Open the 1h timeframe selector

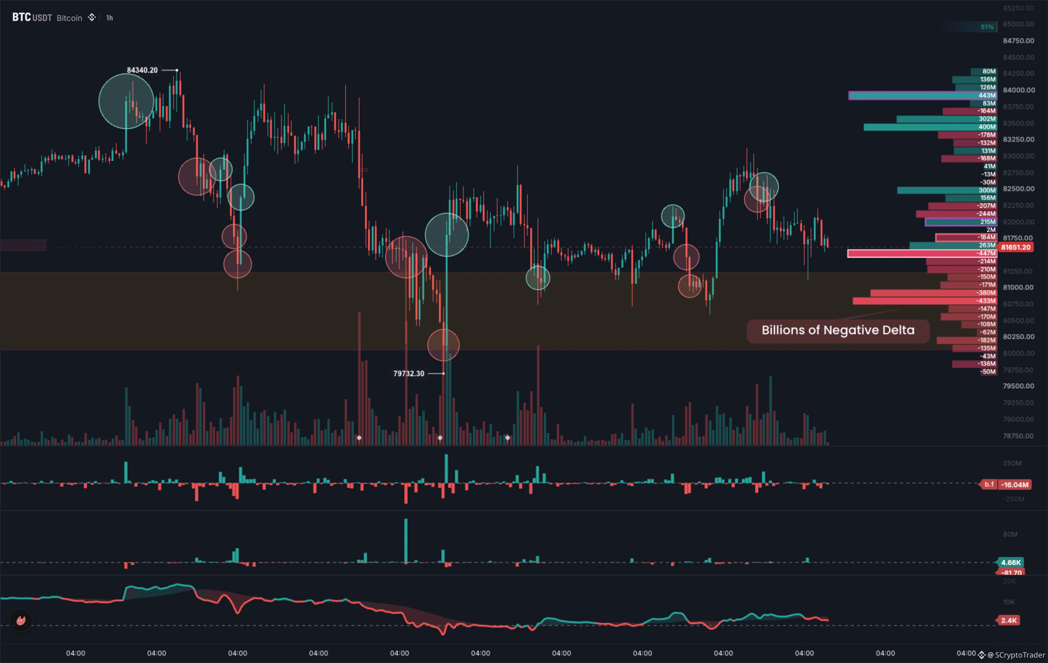tap(110, 18)
